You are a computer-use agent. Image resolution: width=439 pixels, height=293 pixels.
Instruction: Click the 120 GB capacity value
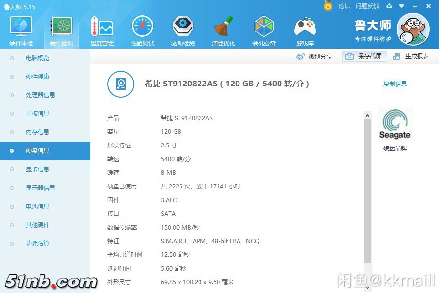coord(171,132)
